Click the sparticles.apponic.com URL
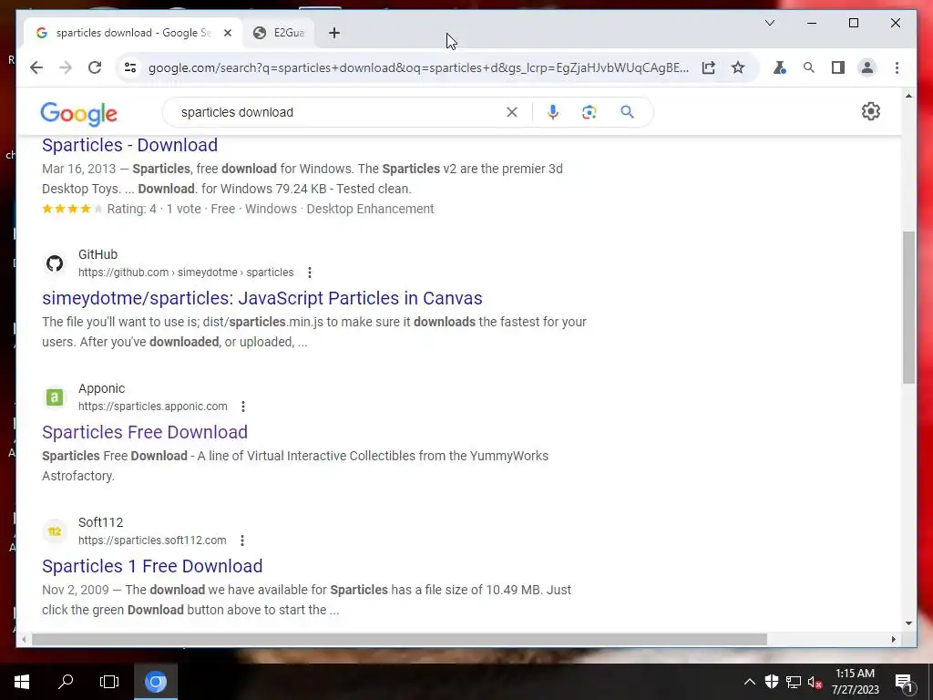This screenshot has width=933, height=700. pyautogui.click(x=153, y=407)
